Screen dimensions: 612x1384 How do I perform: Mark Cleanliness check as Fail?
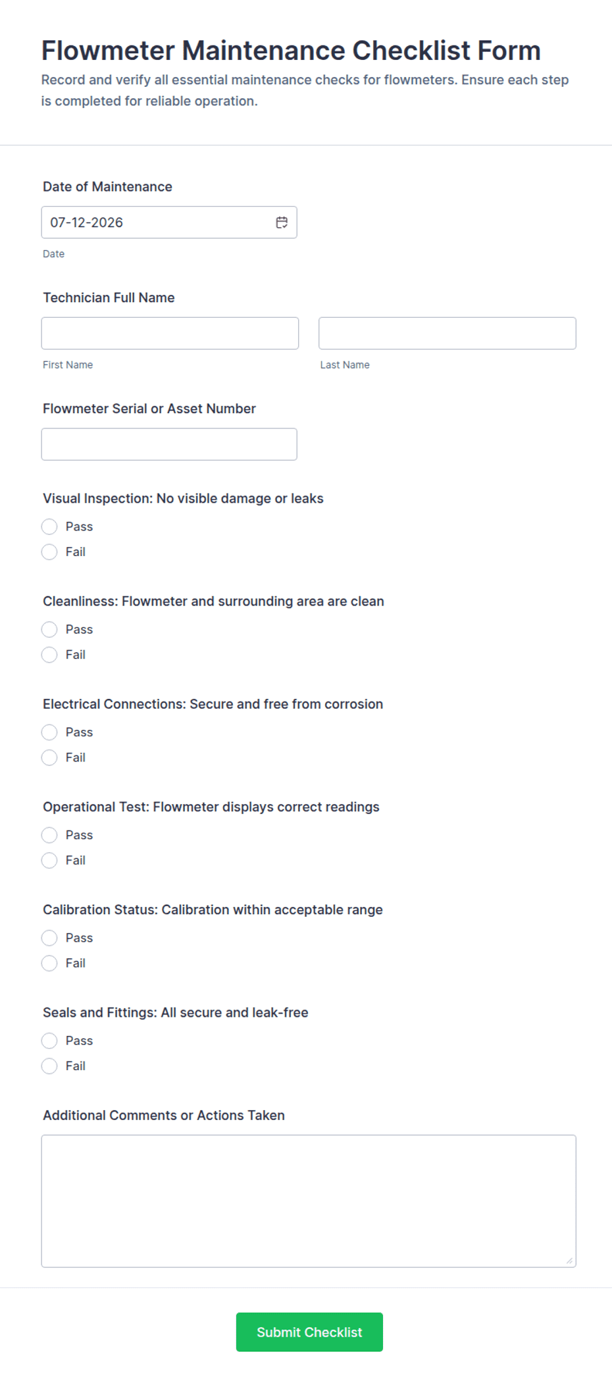49,654
